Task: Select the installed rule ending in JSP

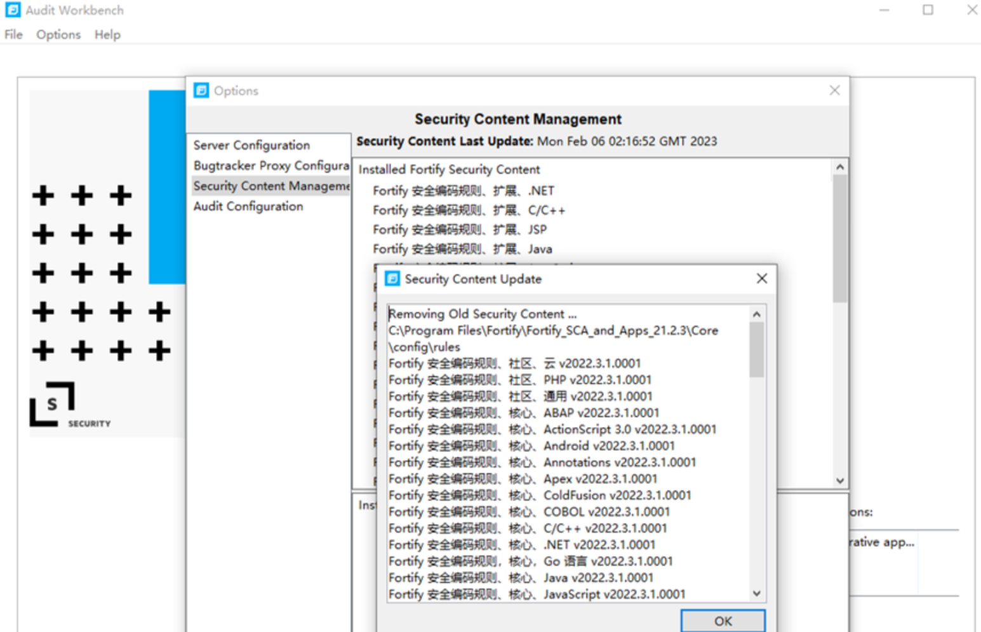Action: [460, 229]
